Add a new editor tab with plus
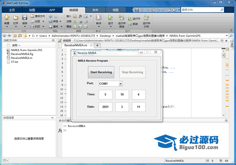Image resolution: width=236 pixels, height=165 pixels. 97,45
